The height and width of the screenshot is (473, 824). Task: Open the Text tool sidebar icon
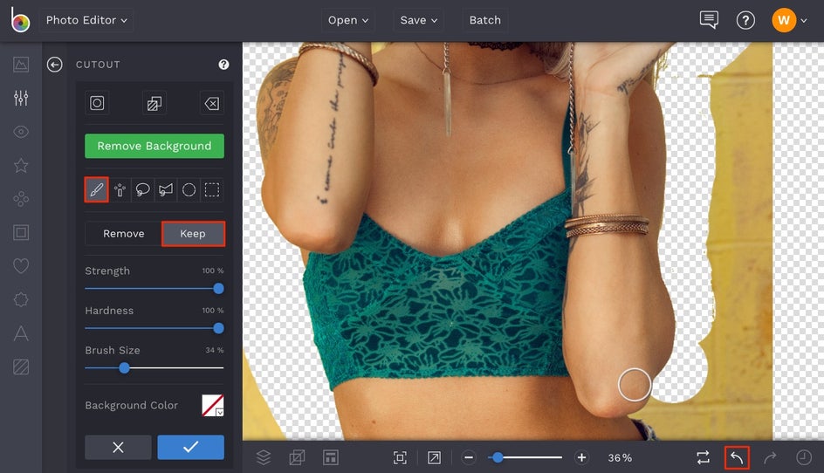pyautogui.click(x=21, y=333)
